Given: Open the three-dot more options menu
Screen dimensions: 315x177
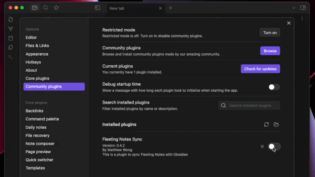Looking at the screenshot, I should (x=302, y=19).
